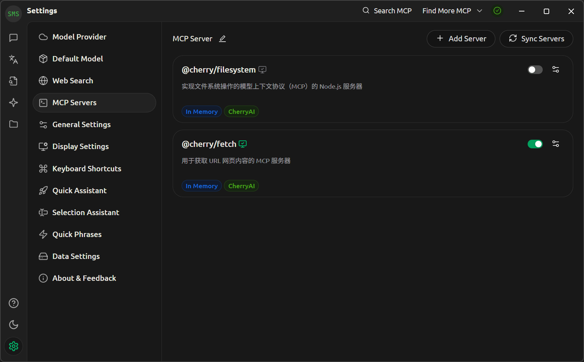Click the Add Server button
The height and width of the screenshot is (362, 584).
point(461,39)
